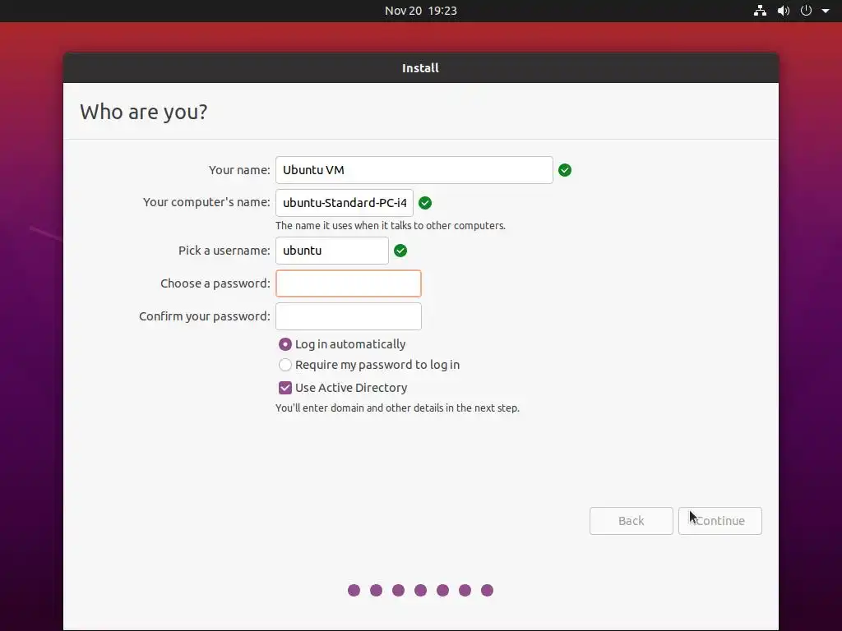Expand the system menu arrow in top bar
This screenshot has height=631, width=842.
826,11
